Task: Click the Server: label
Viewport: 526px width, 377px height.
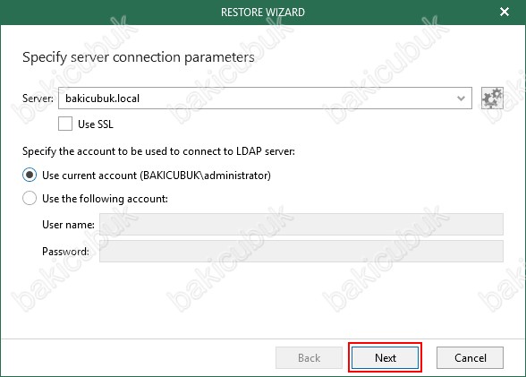Action: click(x=38, y=99)
